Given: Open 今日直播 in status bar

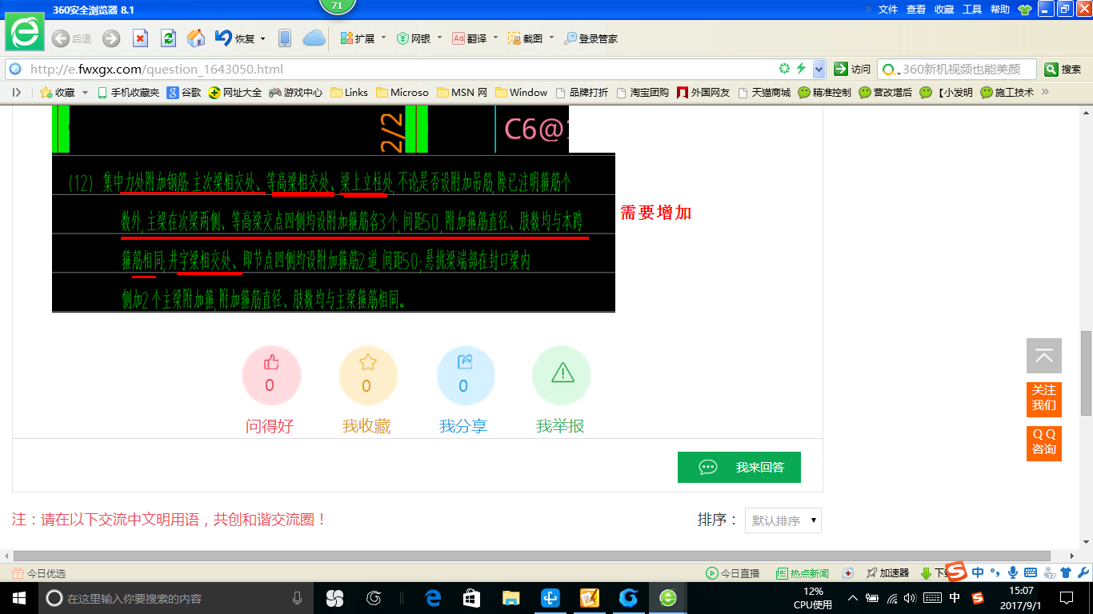Looking at the screenshot, I should [x=733, y=573].
